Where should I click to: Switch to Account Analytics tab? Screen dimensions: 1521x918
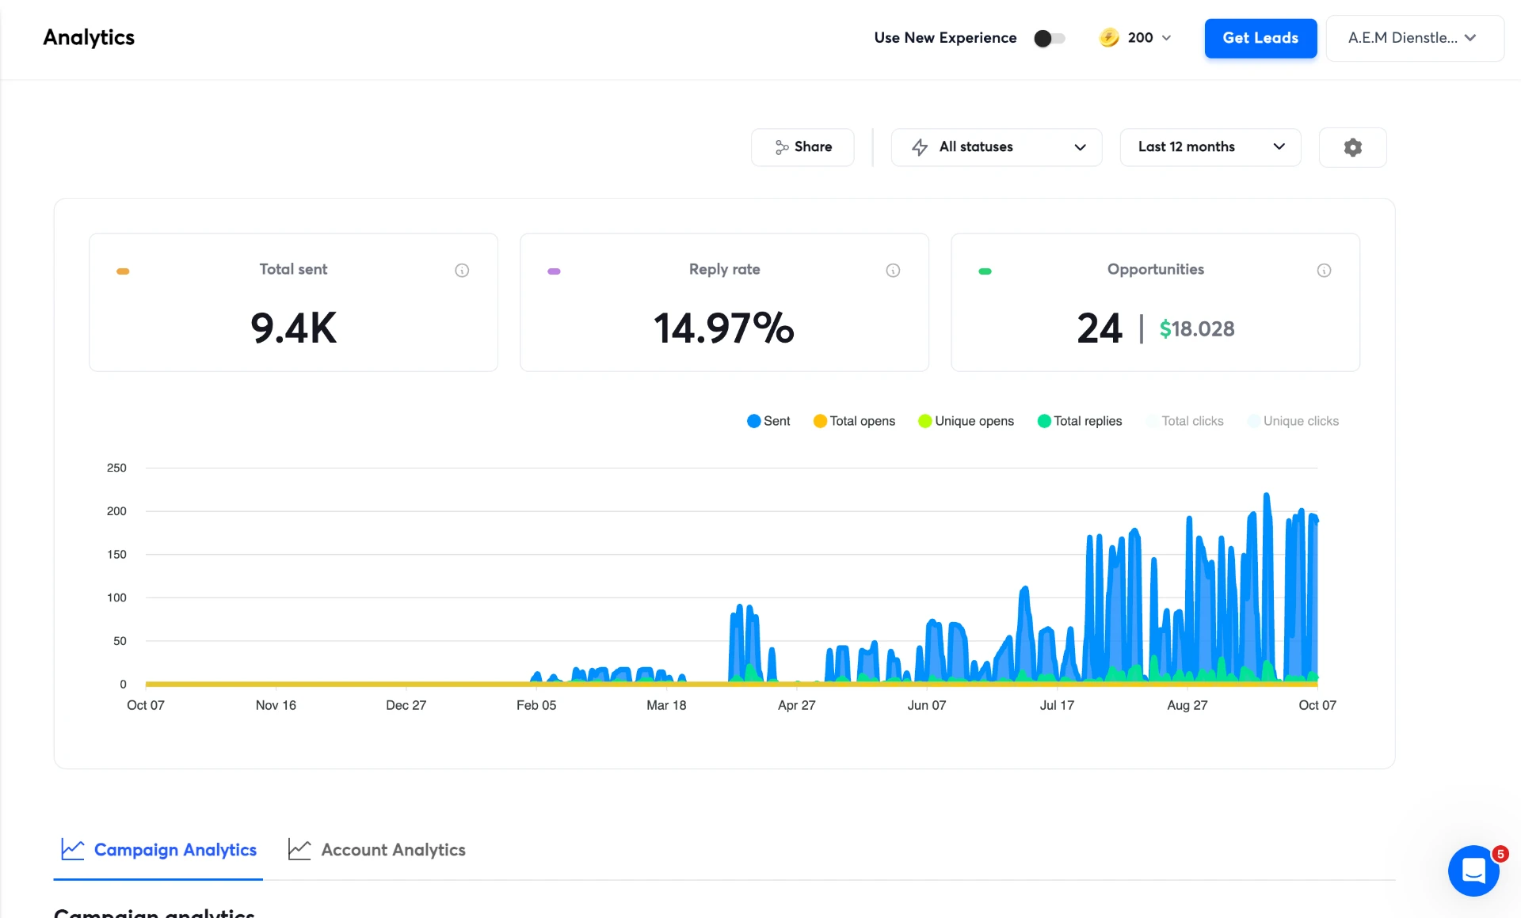point(377,850)
